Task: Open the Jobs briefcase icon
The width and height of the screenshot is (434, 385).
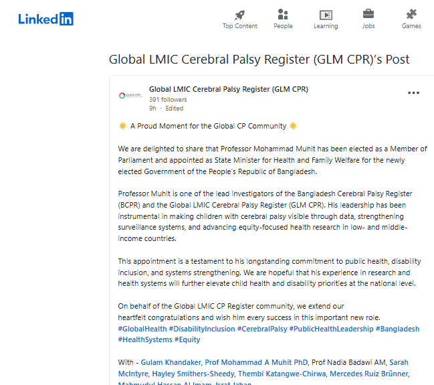Action: point(368,14)
